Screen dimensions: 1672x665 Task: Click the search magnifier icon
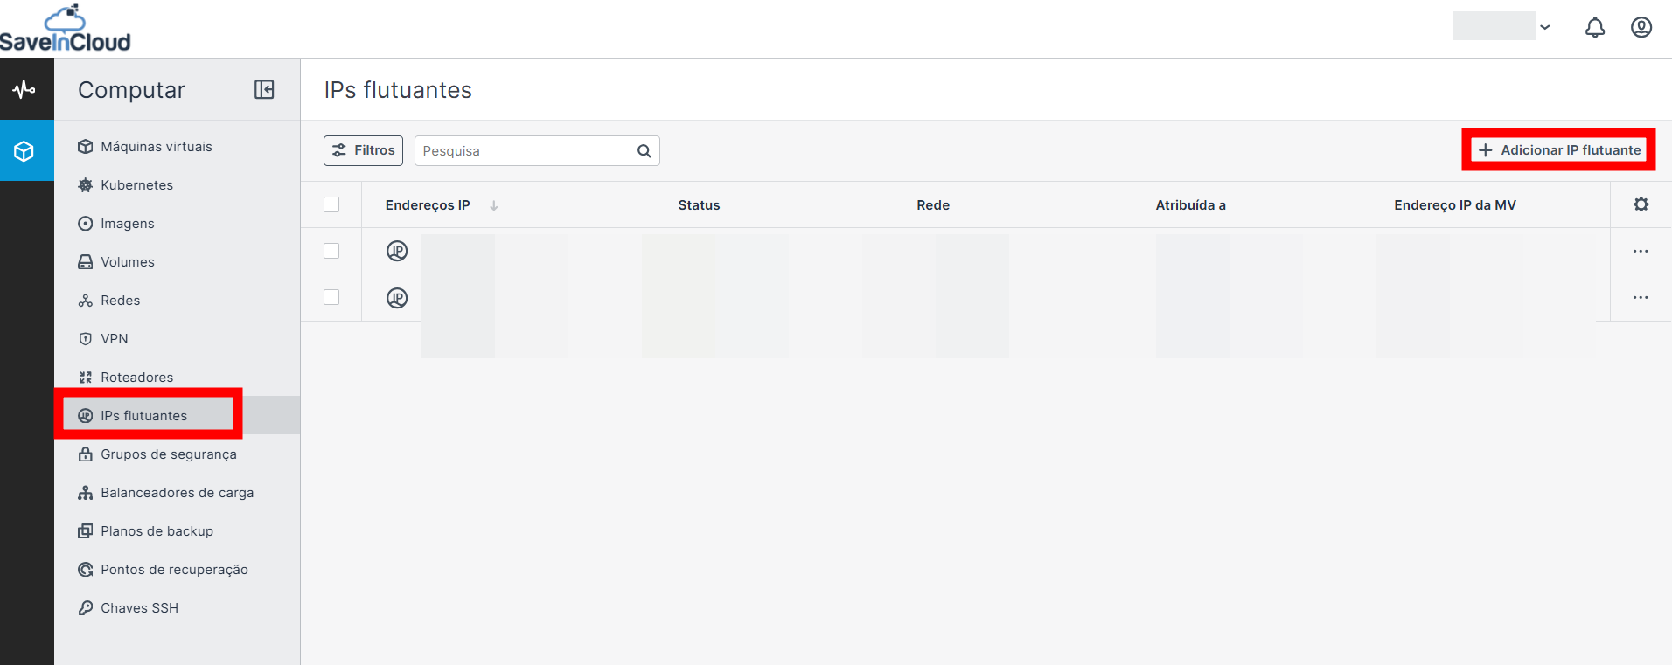coord(644,151)
